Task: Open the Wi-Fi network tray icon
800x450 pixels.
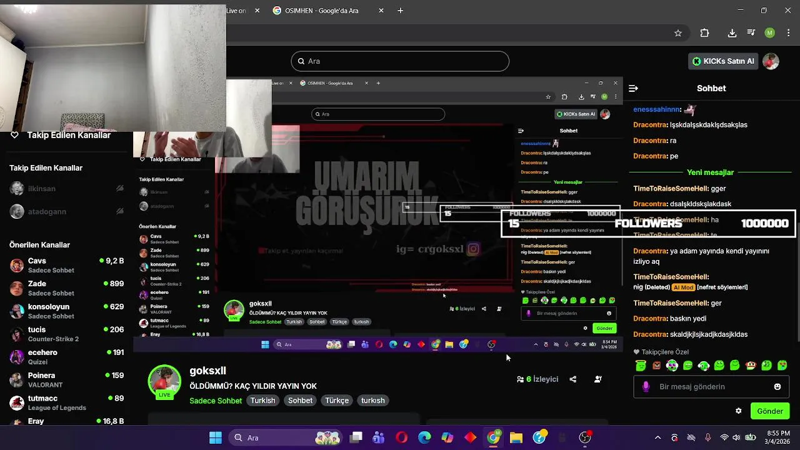Action: [x=724, y=437]
